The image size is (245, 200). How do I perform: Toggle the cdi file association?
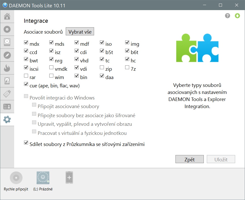point(77,51)
